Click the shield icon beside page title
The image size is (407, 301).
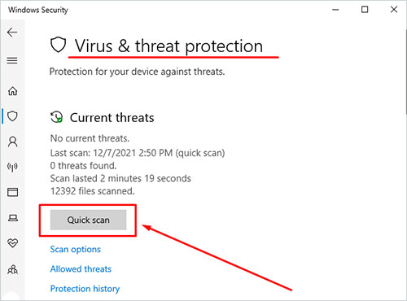[59, 45]
